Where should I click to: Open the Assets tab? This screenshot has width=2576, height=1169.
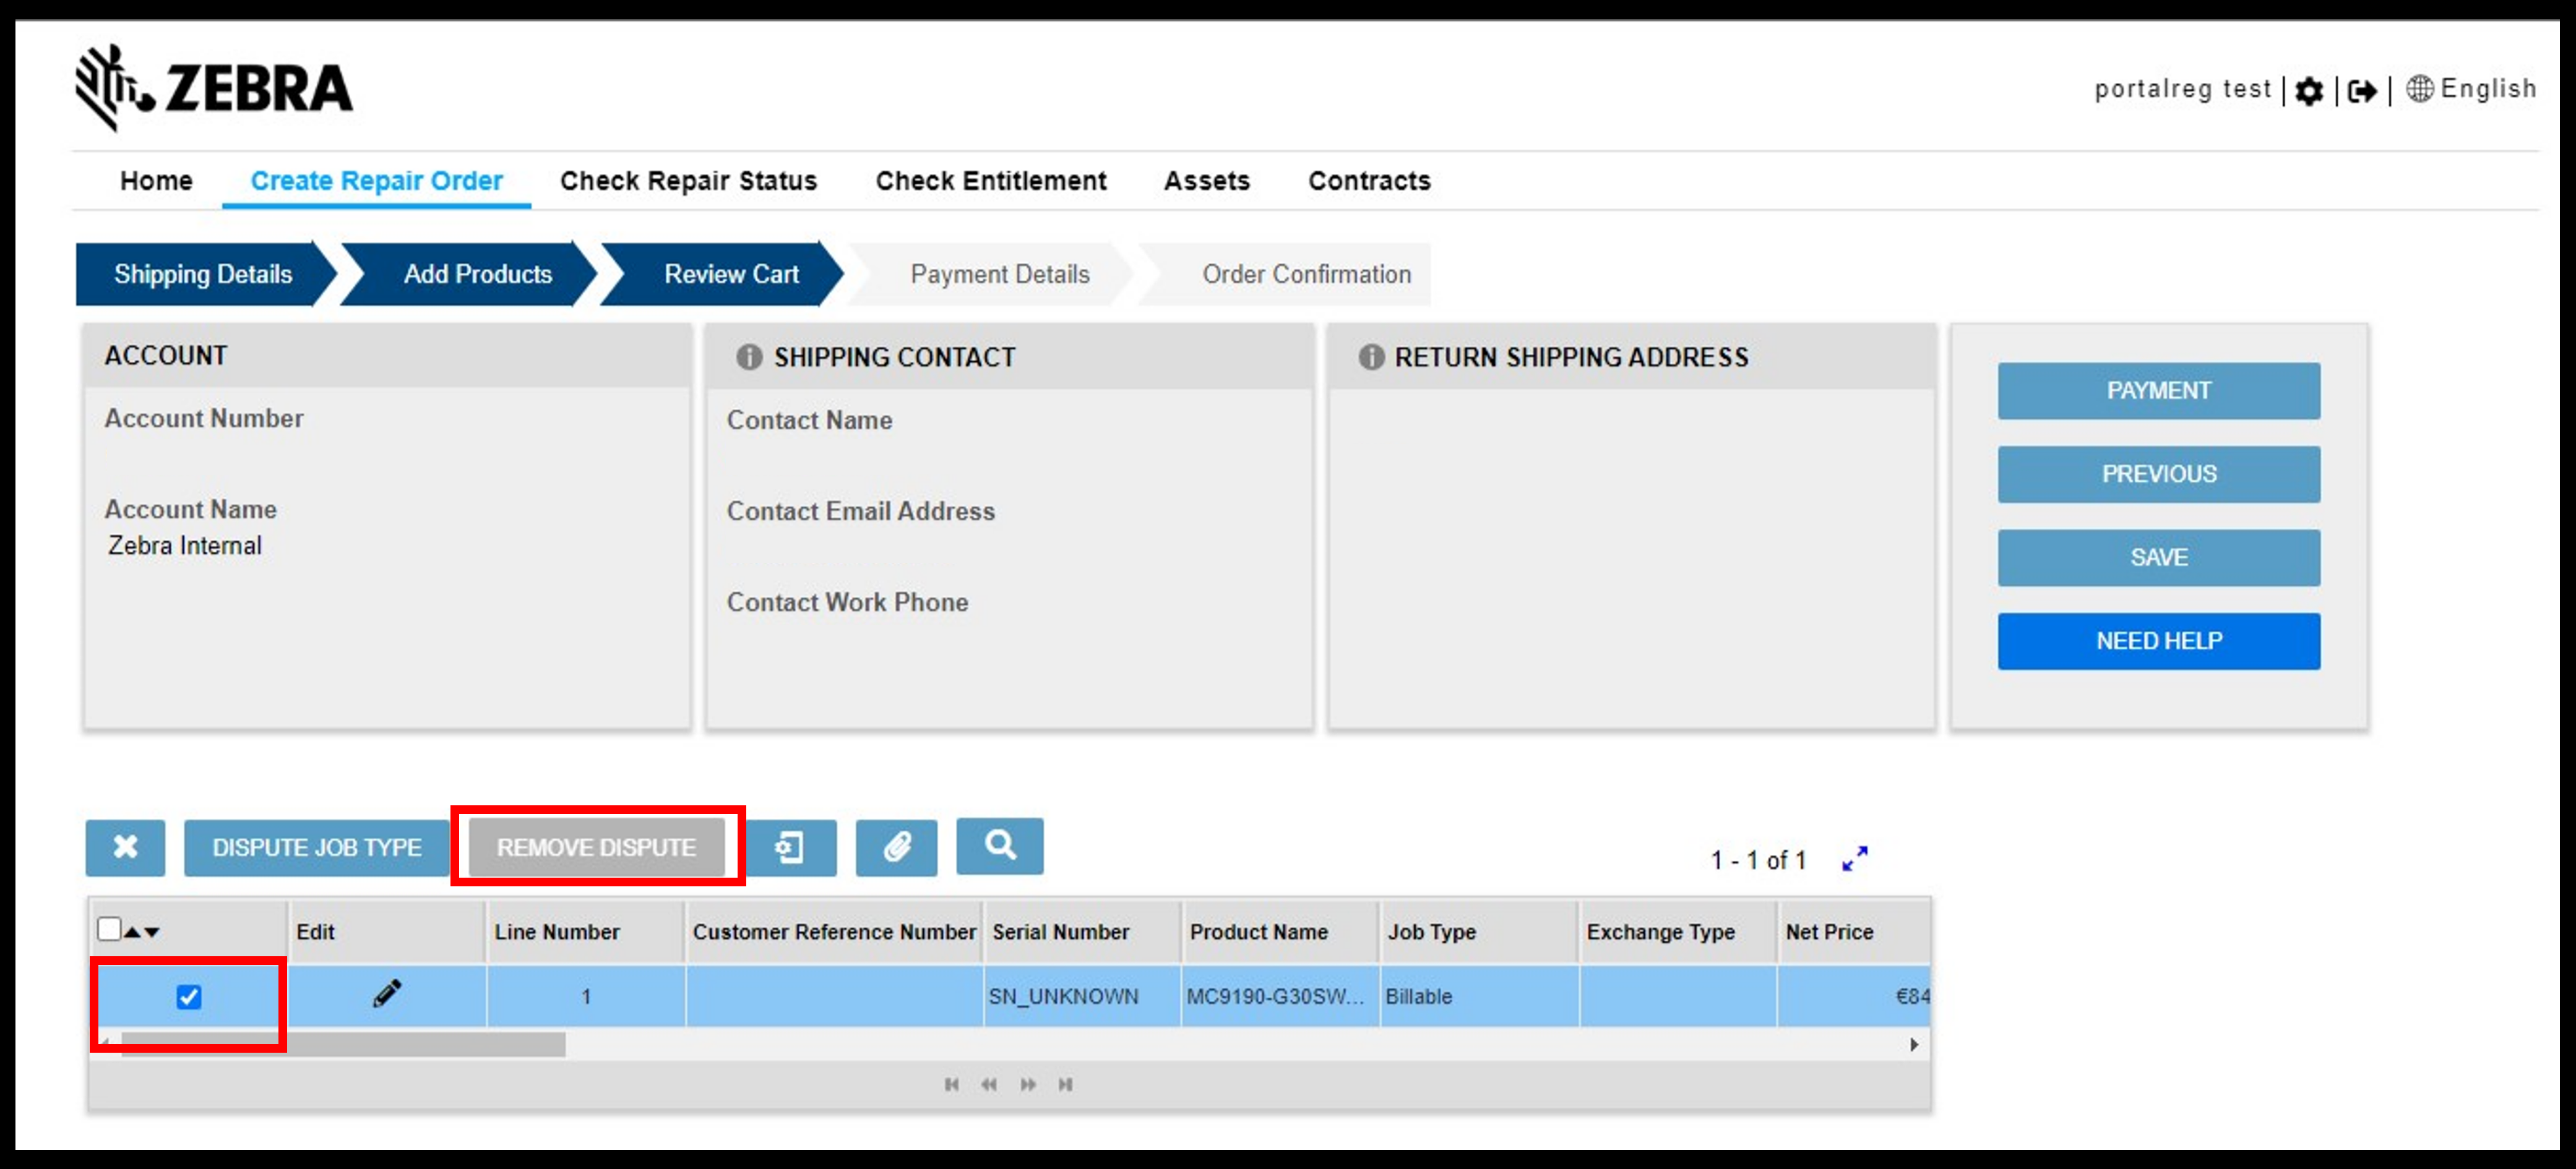(x=1207, y=181)
